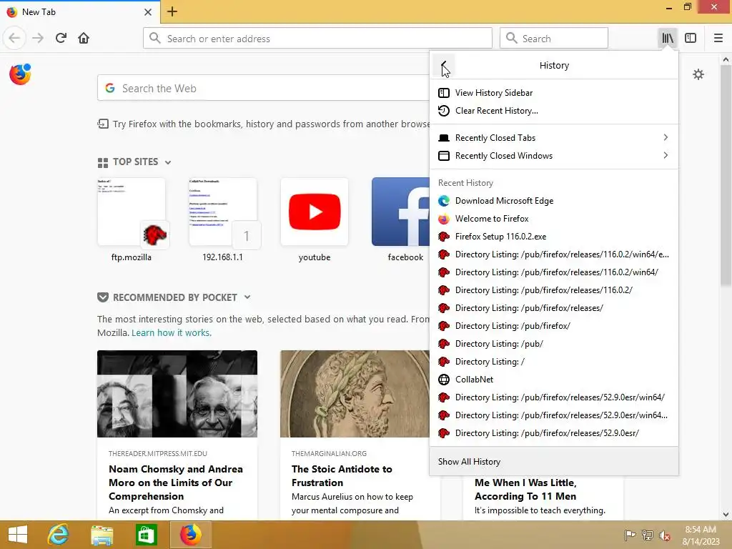Image resolution: width=732 pixels, height=549 pixels.
Task: Click the network tray icon
Action: click(x=648, y=535)
